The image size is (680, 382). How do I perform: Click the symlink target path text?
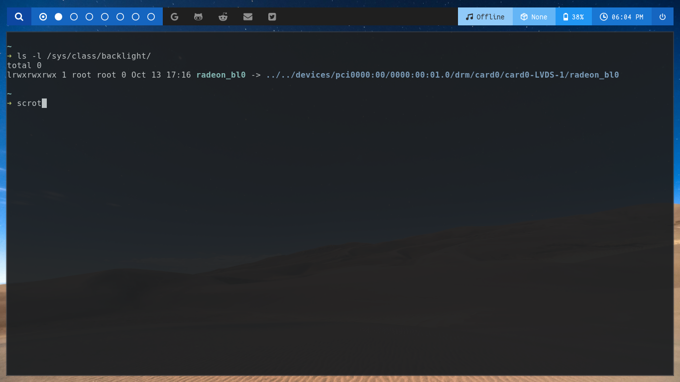tap(442, 75)
